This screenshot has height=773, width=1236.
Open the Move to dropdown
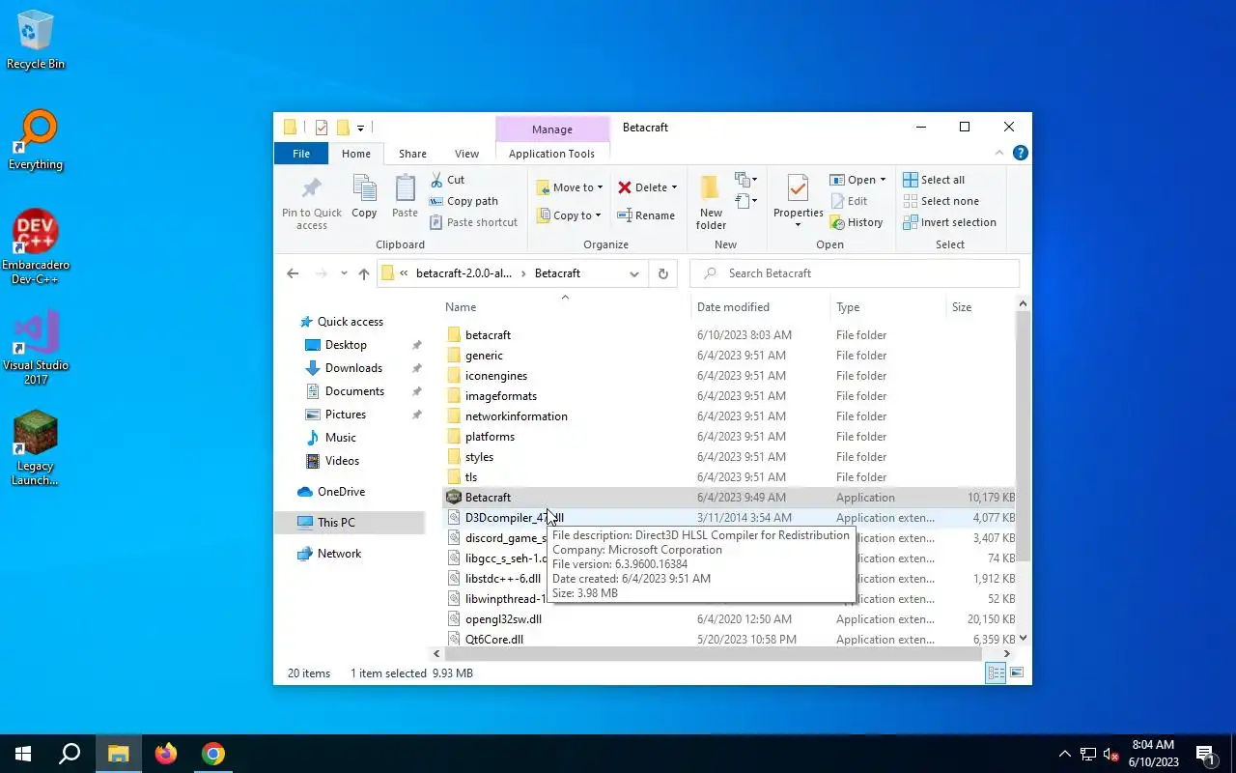pos(571,187)
